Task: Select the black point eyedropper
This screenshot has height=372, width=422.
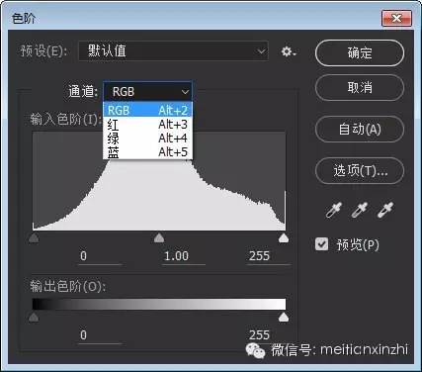Action: pyautogui.click(x=333, y=210)
